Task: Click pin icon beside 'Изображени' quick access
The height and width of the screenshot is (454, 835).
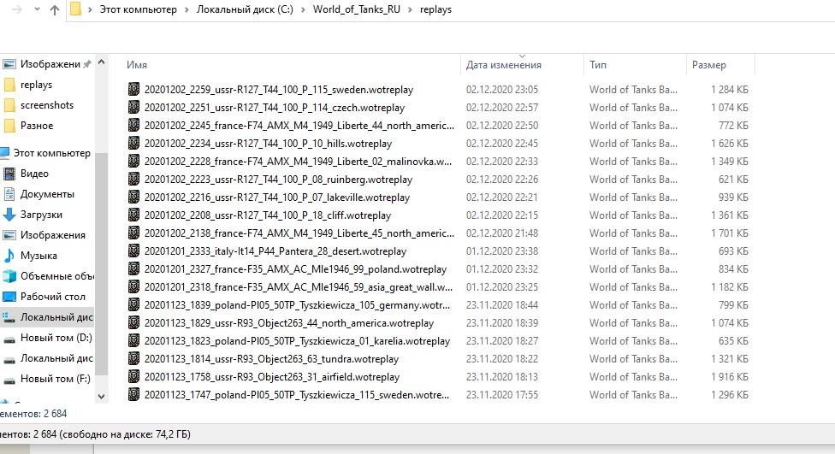Action: tap(86, 64)
